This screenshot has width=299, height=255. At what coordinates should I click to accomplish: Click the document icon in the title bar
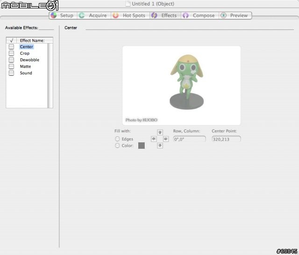tap(128, 4)
